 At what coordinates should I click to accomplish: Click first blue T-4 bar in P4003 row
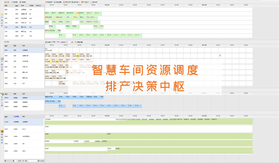click(62, 106)
